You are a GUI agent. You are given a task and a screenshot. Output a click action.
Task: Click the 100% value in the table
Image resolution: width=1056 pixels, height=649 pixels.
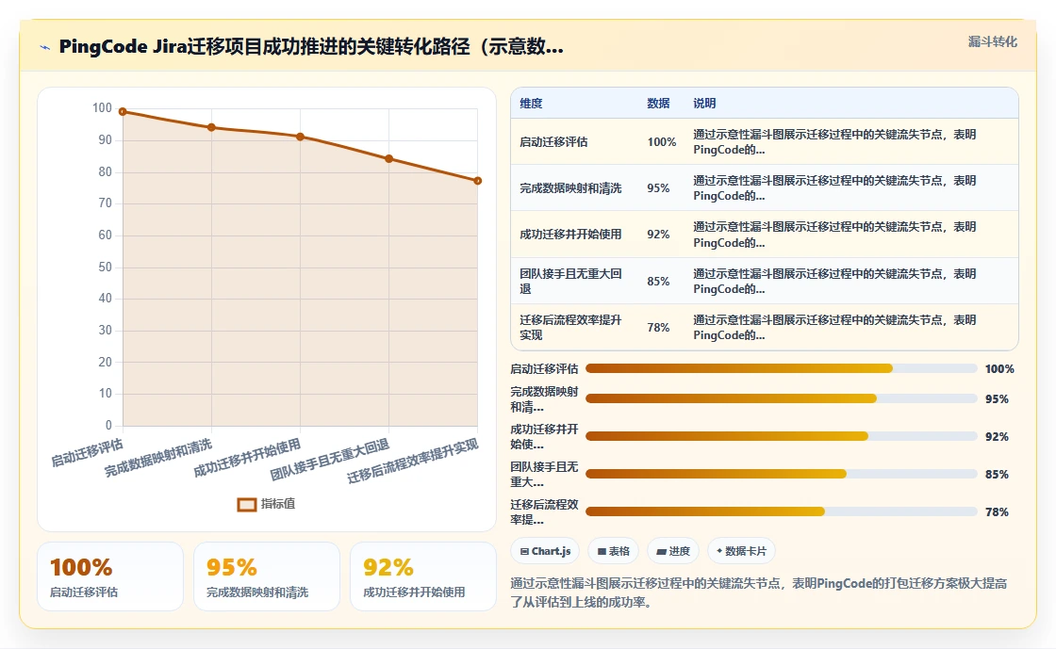661,142
